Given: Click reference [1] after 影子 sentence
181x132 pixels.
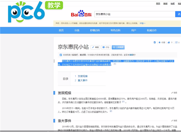Looking at the screenshot, I should [x=123, y=102].
